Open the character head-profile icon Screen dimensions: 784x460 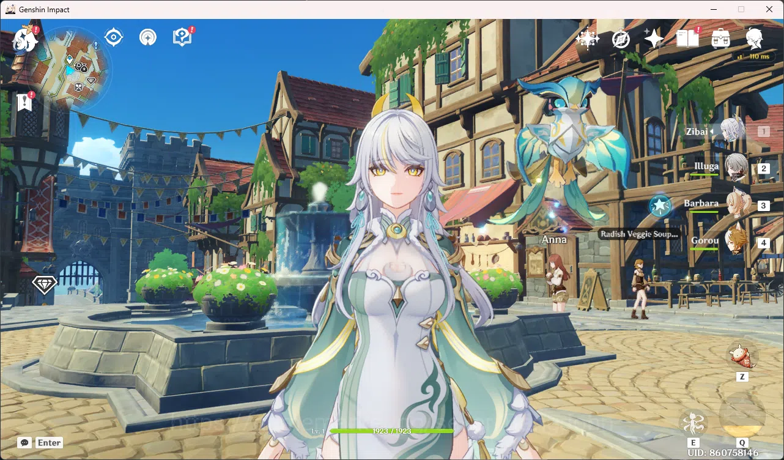click(754, 39)
